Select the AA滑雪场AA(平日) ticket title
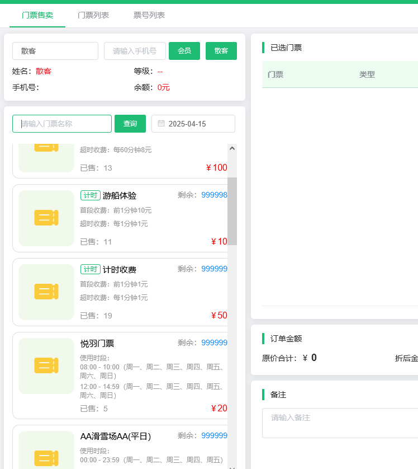 coord(116,437)
